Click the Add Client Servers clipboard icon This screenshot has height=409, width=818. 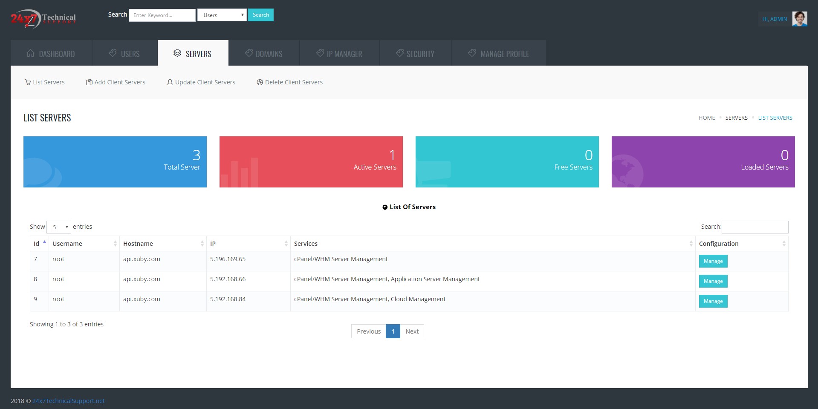(89, 82)
